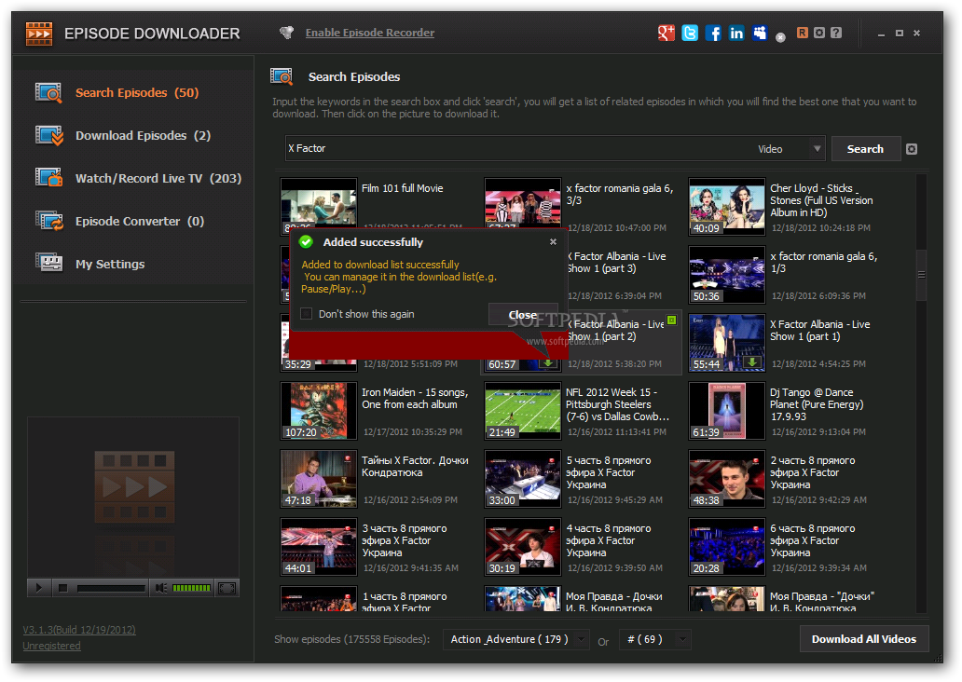Image resolution: width=962 pixels, height=682 pixels.
Task: Click the Watch/Record Live TV sidebar icon
Action: coord(48,178)
